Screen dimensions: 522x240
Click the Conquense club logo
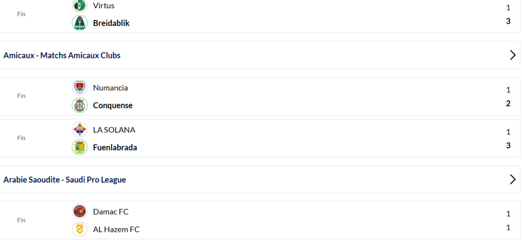coord(80,105)
